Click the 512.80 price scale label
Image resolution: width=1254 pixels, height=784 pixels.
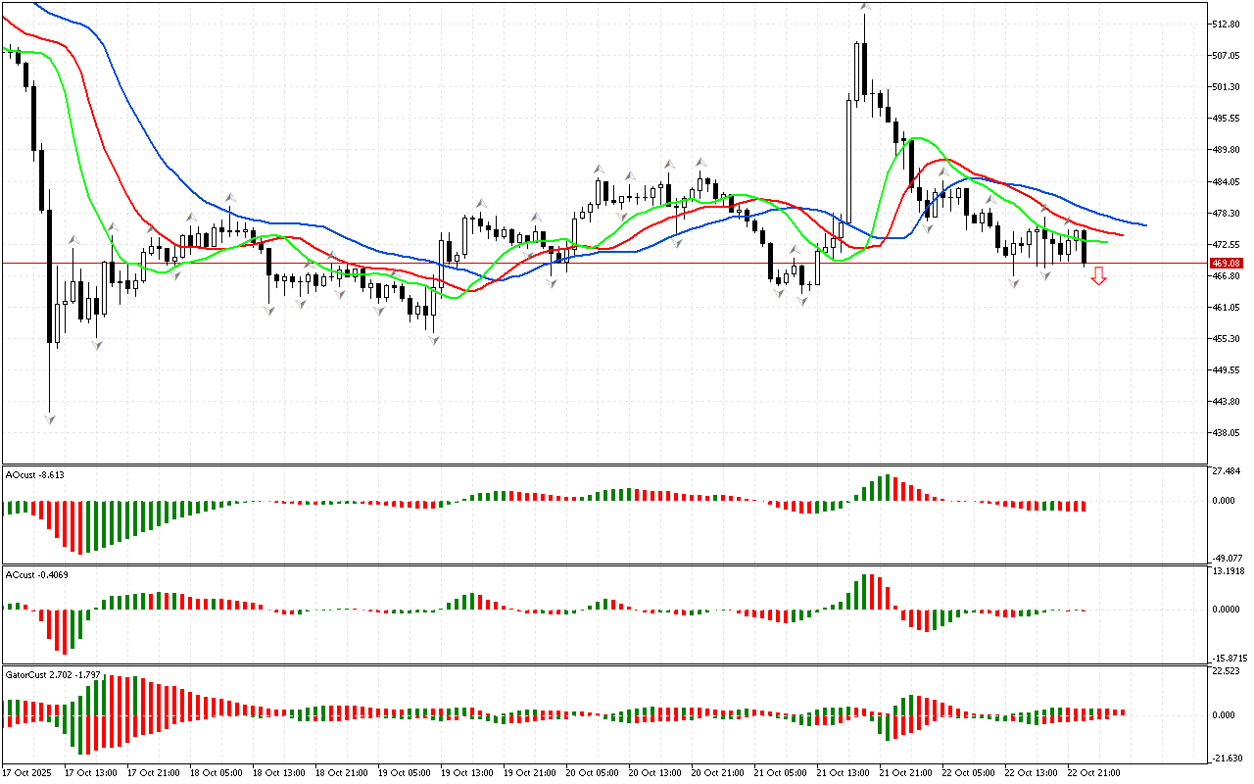(x=1227, y=24)
